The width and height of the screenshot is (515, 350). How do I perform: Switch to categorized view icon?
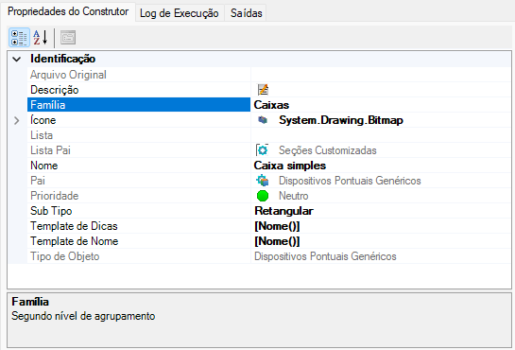(19, 38)
